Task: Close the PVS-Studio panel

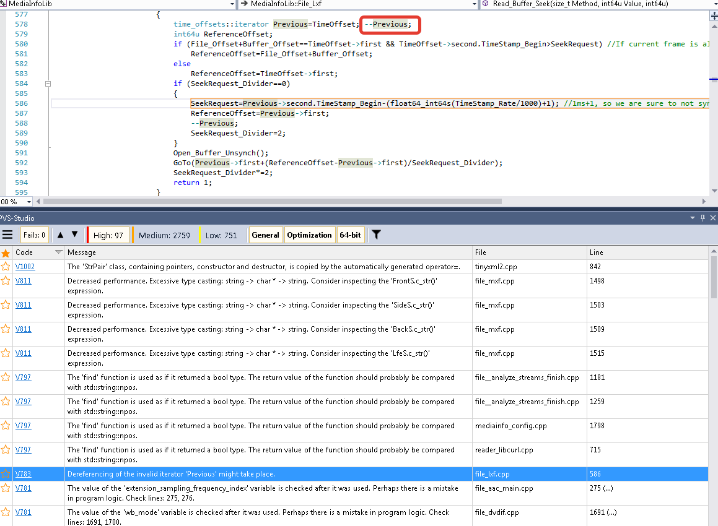Action: click(x=712, y=218)
